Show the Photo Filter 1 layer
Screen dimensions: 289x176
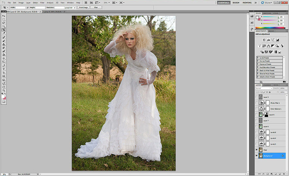tap(257, 103)
